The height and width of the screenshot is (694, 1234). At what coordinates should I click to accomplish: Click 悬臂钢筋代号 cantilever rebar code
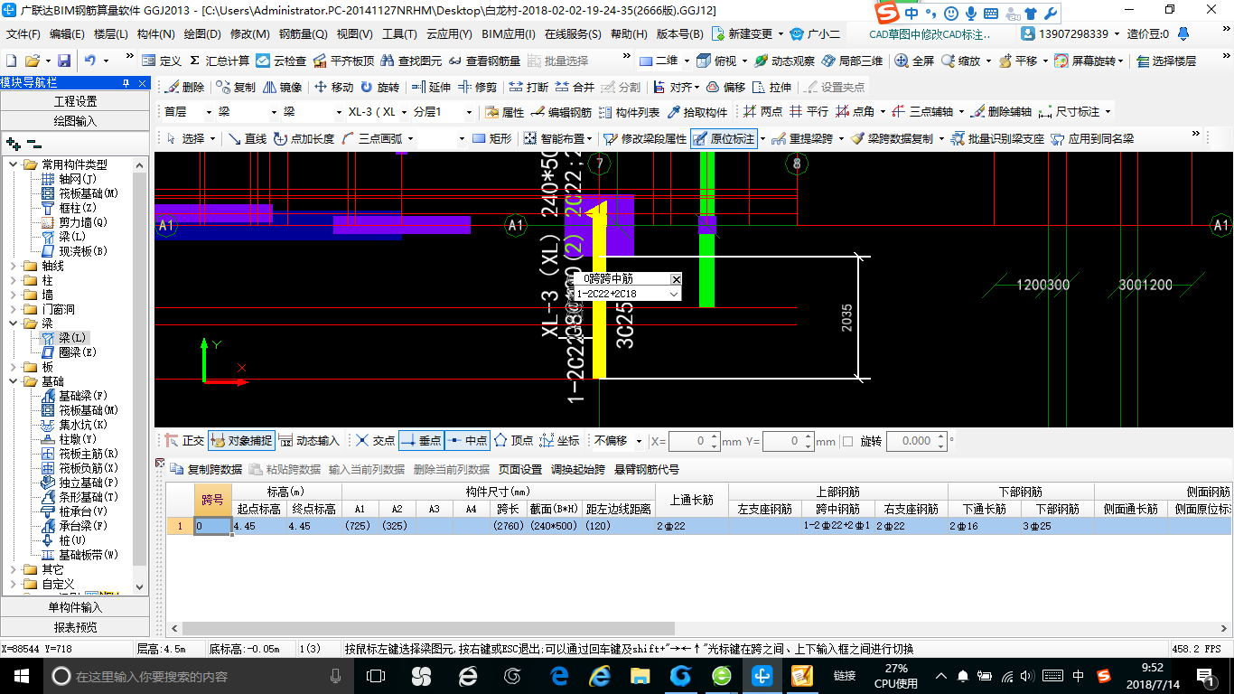click(x=647, y=469)
